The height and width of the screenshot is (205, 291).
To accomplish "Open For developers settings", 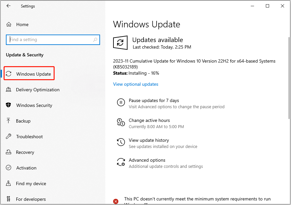I will click(31, 199).
